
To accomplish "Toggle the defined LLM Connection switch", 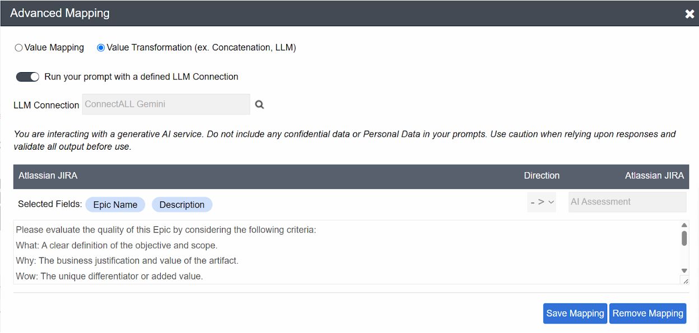I will click(x=27, y=77).
